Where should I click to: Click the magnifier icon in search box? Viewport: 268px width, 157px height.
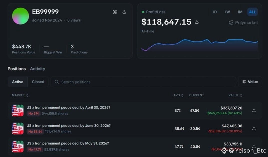coord(57,82)
